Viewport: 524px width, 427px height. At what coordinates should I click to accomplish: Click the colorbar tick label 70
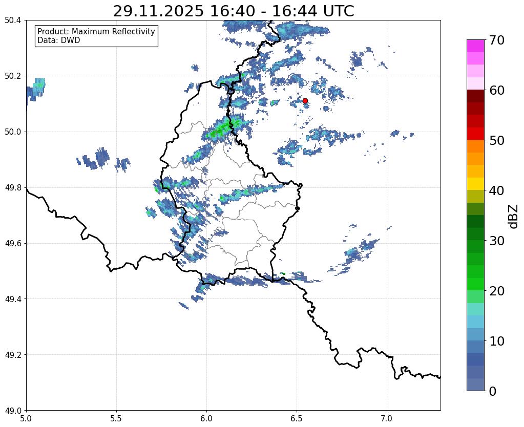[x=497, y=40]
